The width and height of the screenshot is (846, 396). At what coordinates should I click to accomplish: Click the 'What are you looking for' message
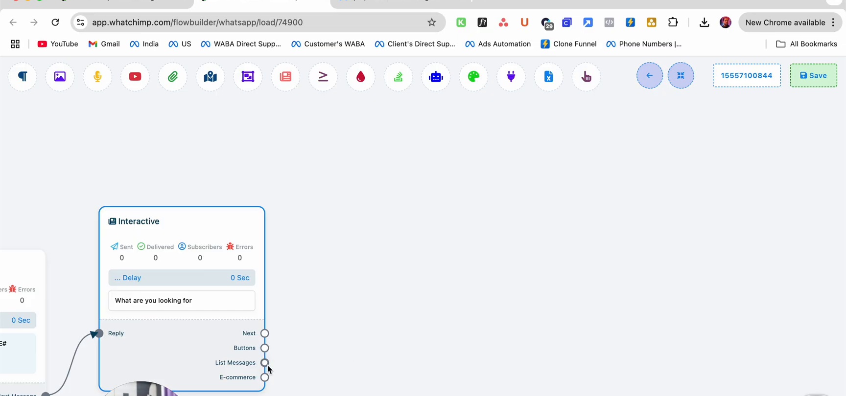(x=182, y=301)
